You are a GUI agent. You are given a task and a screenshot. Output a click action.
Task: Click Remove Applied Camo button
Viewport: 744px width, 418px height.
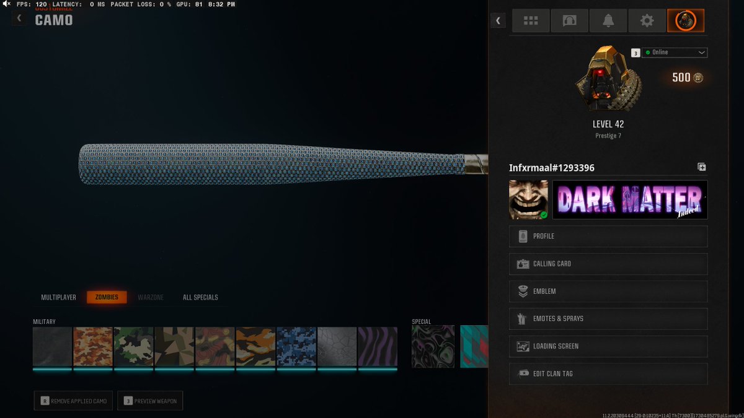(74, 401)
